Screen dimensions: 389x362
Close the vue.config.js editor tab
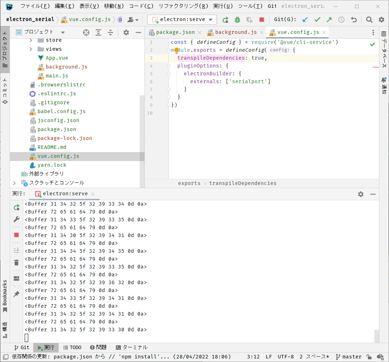[x=324, y=32]
